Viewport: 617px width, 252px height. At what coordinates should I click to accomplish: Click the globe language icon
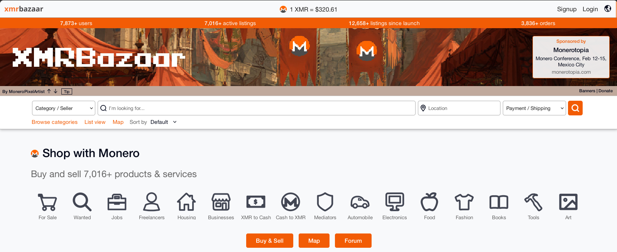[608, 9]
